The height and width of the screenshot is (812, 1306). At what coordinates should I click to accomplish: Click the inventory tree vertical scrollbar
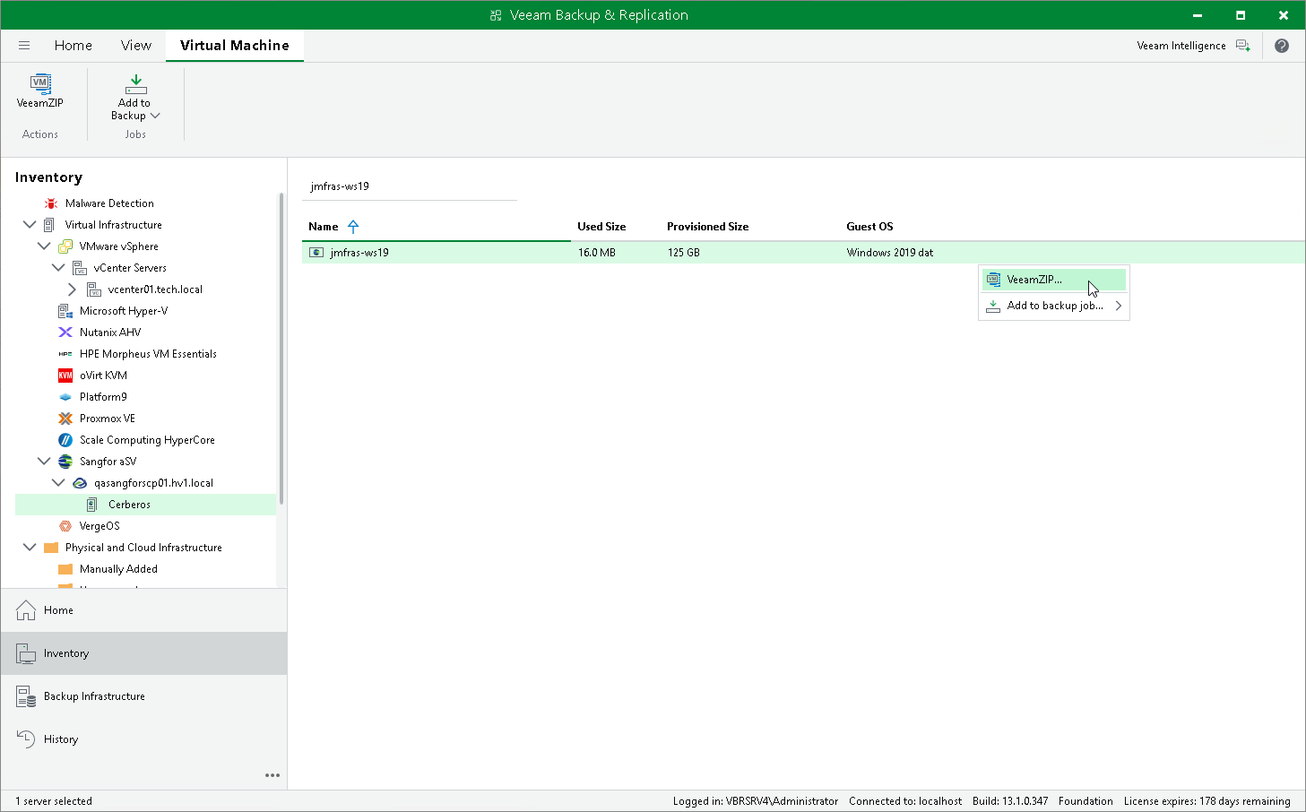click(x=281, y=349)
